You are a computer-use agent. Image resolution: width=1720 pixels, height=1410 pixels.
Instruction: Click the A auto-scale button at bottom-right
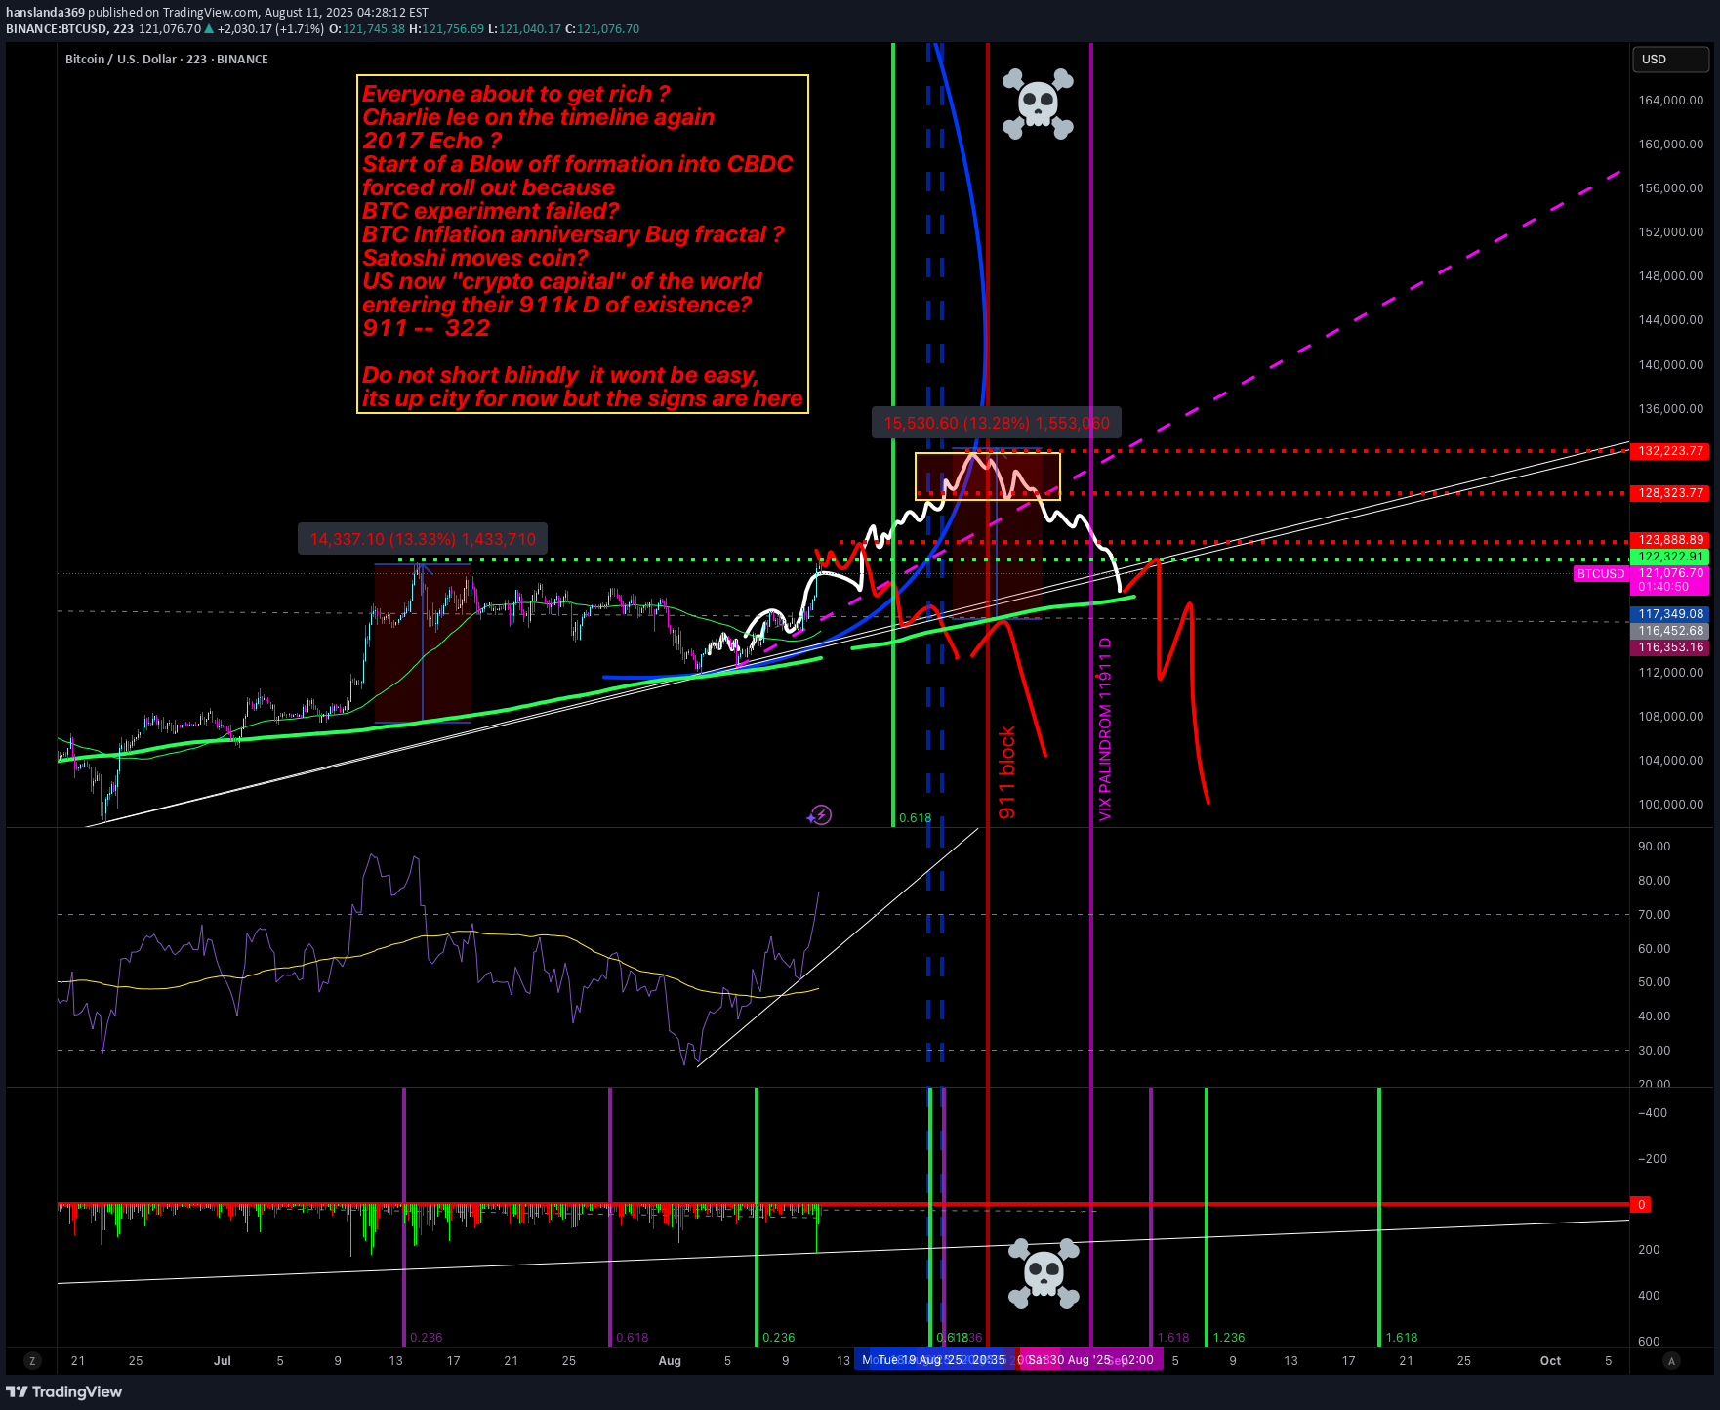(x=1671, y=1360)
